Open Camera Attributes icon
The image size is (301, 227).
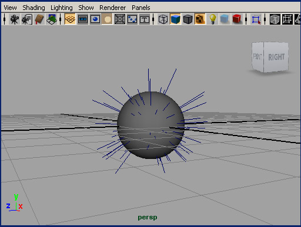27,19
